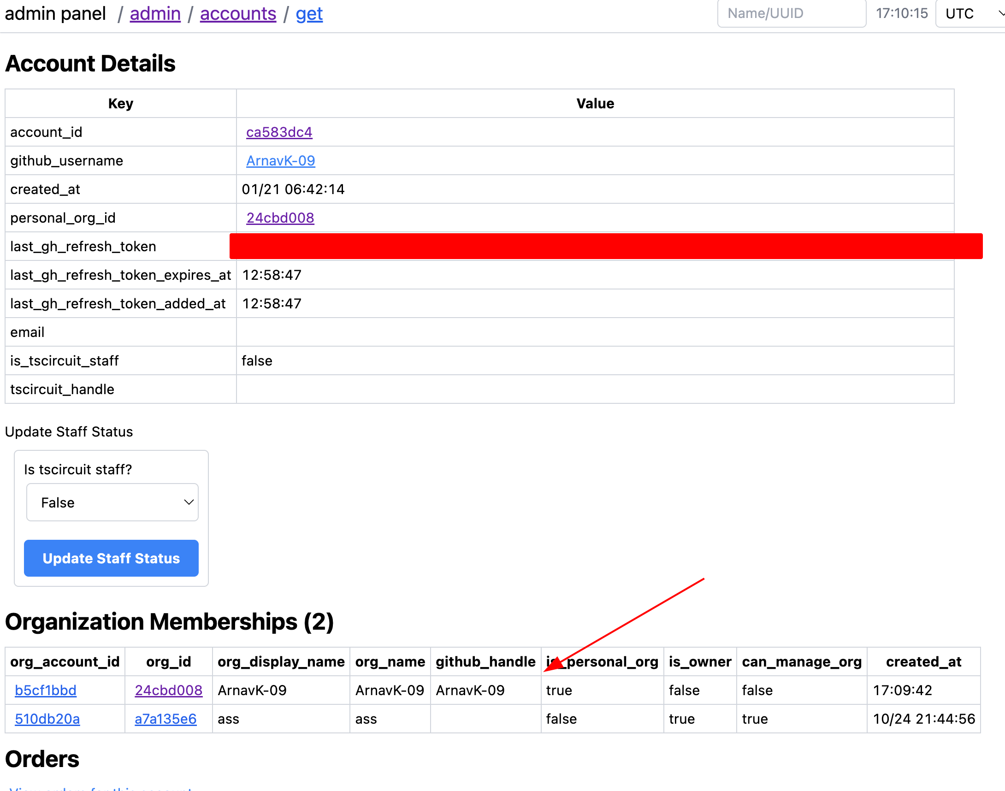
Task: Click the get breadcrumb link
Action: click(x=309, y=13)
